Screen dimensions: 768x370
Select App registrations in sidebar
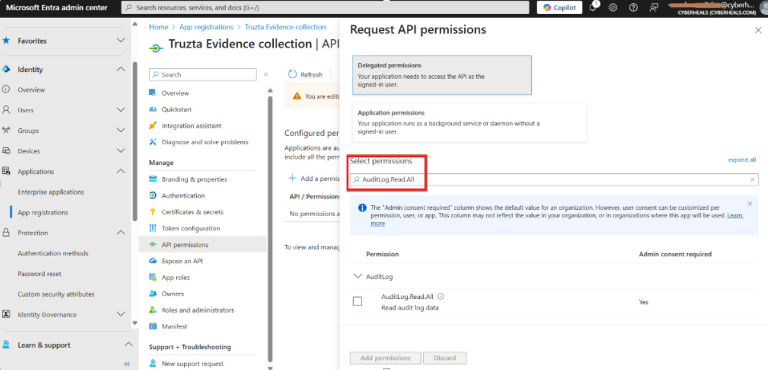42,213
